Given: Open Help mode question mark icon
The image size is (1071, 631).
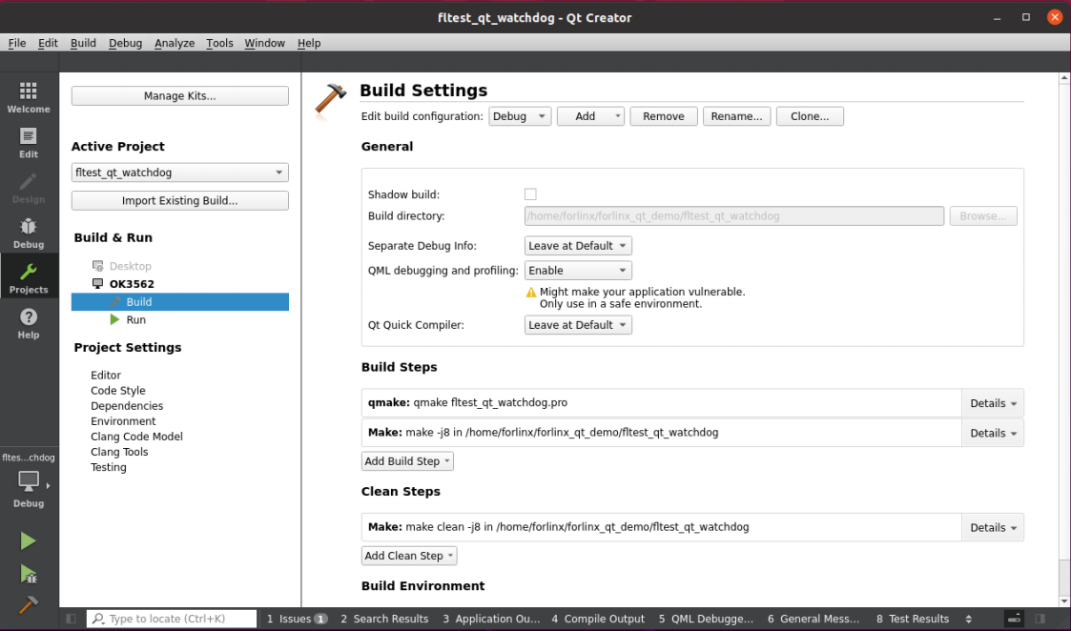Looking at the screenshot, I should coord(29,323).
